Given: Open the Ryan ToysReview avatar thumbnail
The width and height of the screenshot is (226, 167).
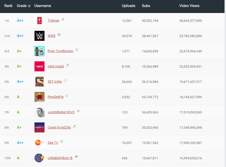Looking at the screenshot, I should [x=39, y=51].
